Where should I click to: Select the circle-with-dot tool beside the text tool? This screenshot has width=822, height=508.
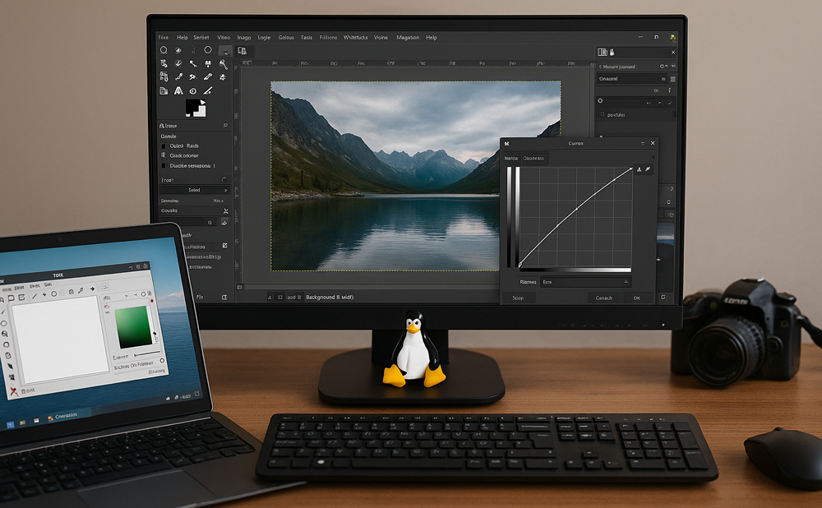click(x=193, y=90)
